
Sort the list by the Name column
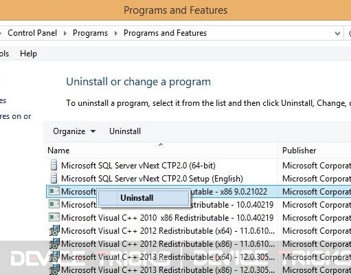(x=161, y=151)
